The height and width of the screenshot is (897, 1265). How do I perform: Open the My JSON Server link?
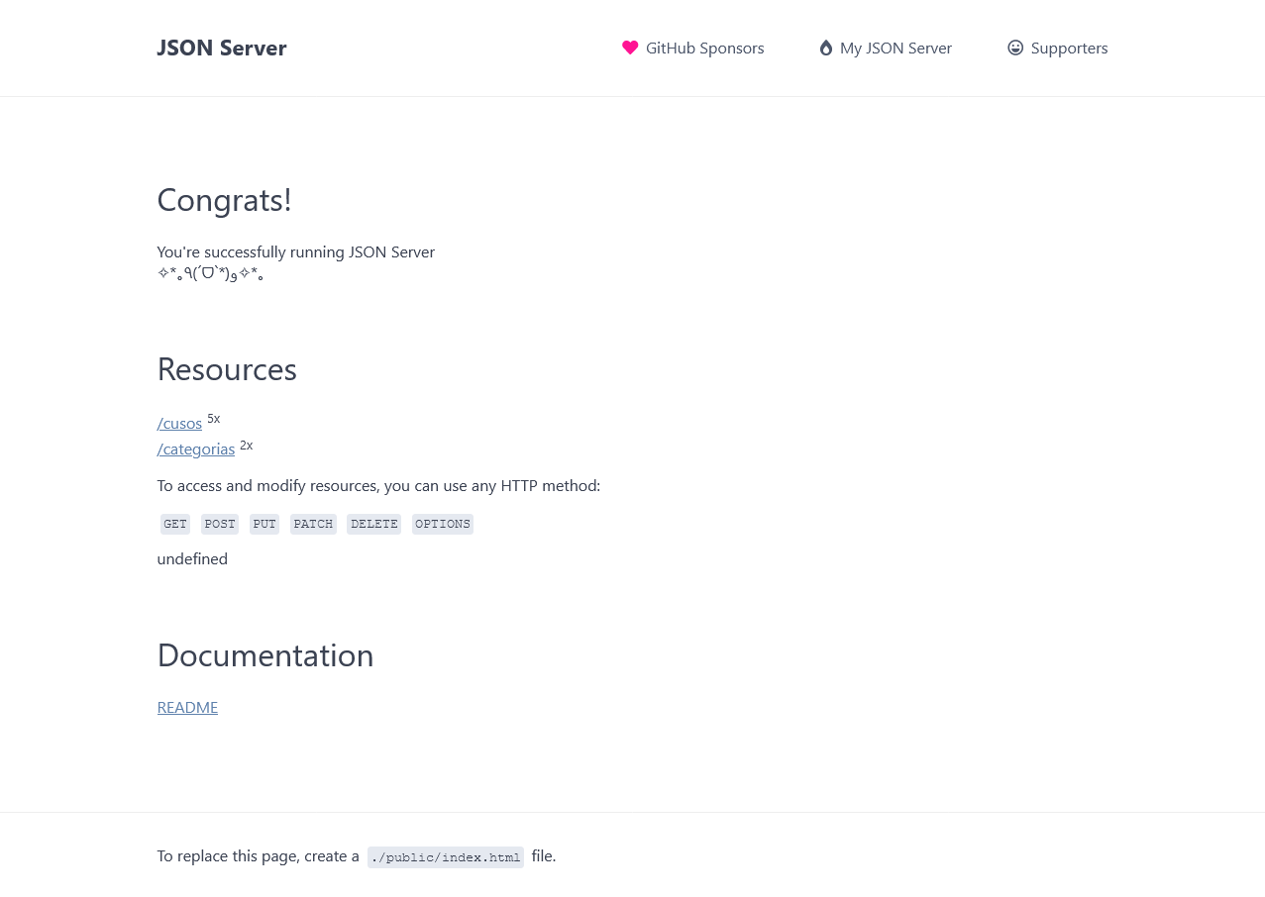coord(886,48)
